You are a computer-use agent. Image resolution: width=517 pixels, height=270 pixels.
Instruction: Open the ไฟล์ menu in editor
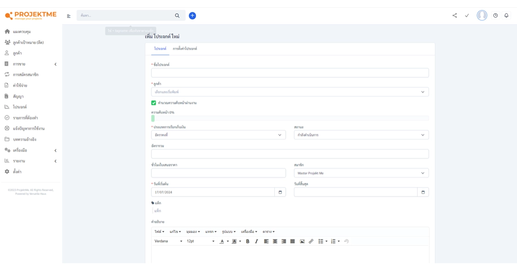(x=159, y=232)
